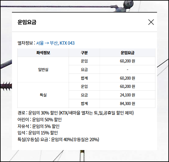Click 요금 label in 특실 row
Viewport: 169px width, 162px height.
click(84, 95)
